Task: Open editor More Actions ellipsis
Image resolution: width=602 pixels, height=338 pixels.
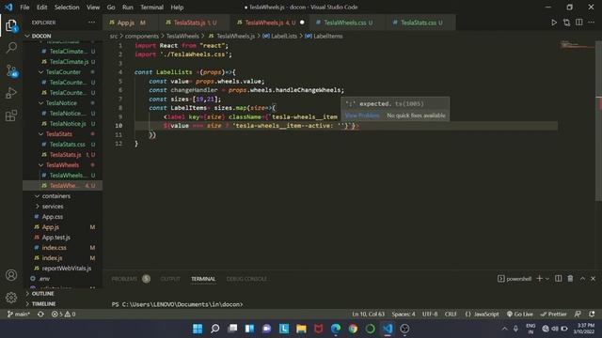Action: [592, 23]
